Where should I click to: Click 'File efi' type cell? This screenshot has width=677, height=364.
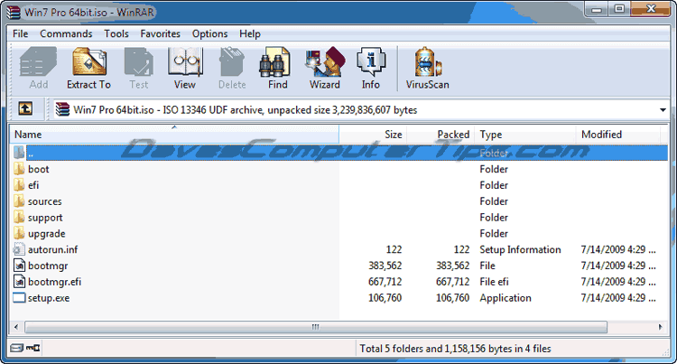494,282
